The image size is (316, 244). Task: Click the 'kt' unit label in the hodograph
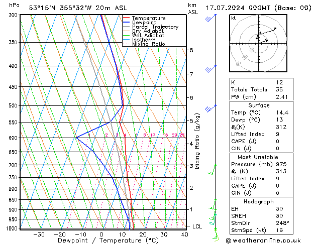point(234,18)
